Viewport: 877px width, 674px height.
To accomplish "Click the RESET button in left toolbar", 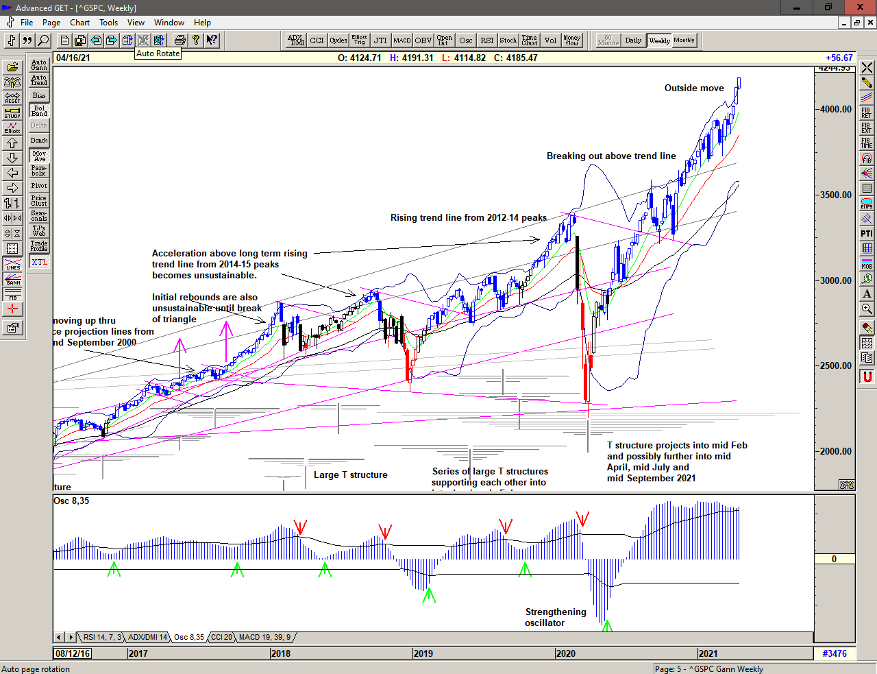I will (x=12, y=97).
